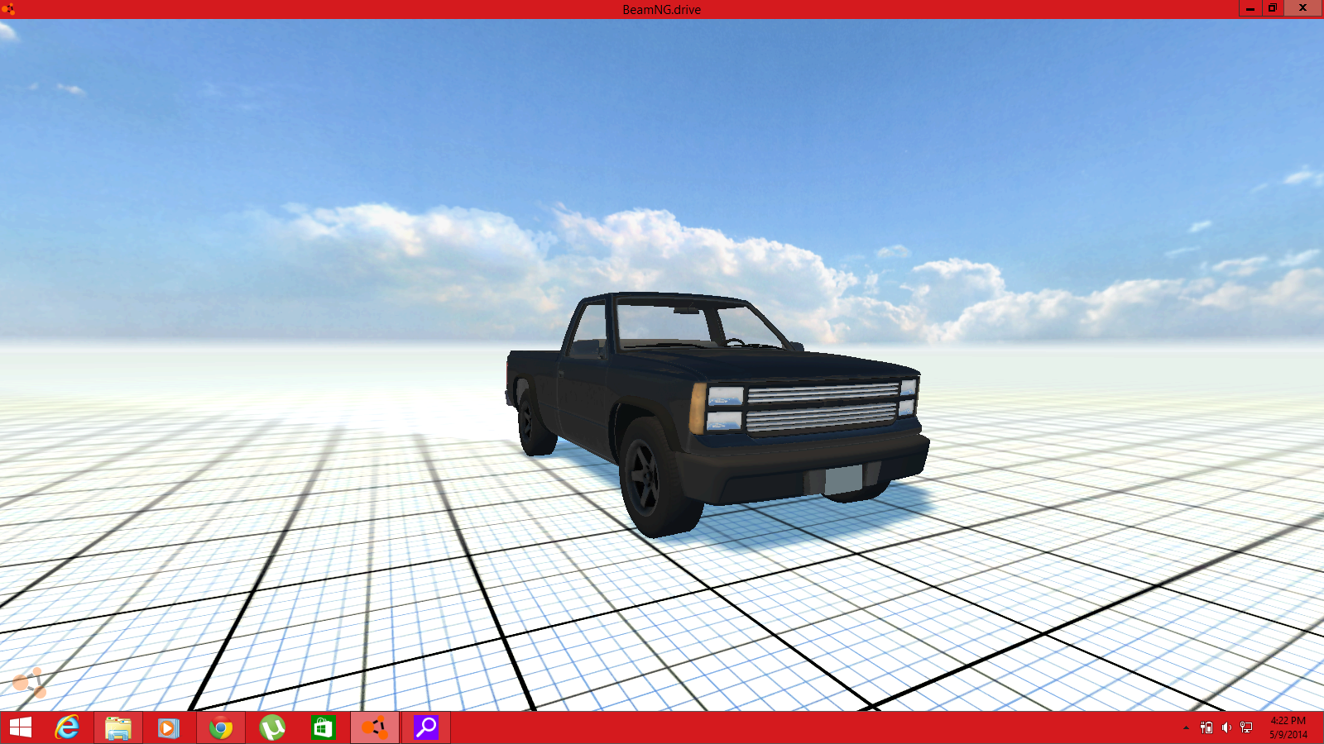
Task: Open the Windows Store taskbar icon
Action: coord(323,727)
